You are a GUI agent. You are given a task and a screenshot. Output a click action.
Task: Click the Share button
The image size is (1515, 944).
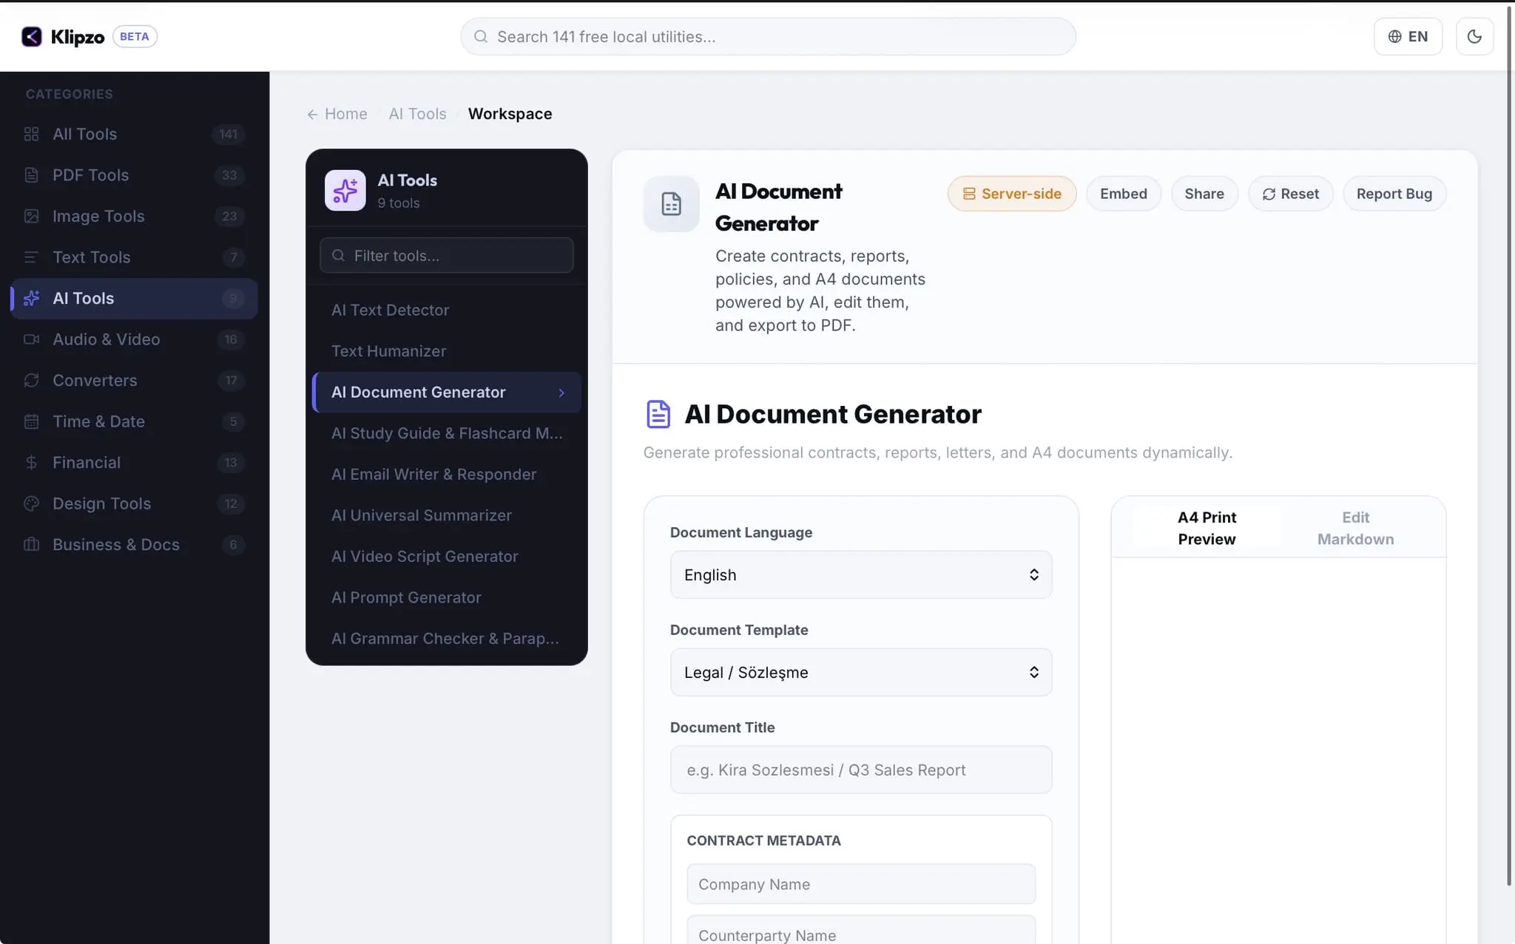pos(1204,194)
